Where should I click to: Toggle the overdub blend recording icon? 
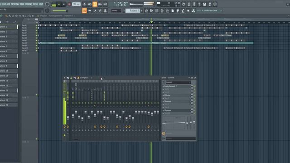point(100,4)
